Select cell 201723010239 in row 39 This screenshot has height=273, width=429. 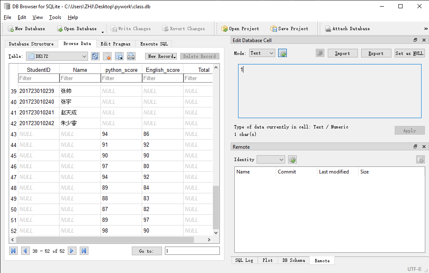38,91
